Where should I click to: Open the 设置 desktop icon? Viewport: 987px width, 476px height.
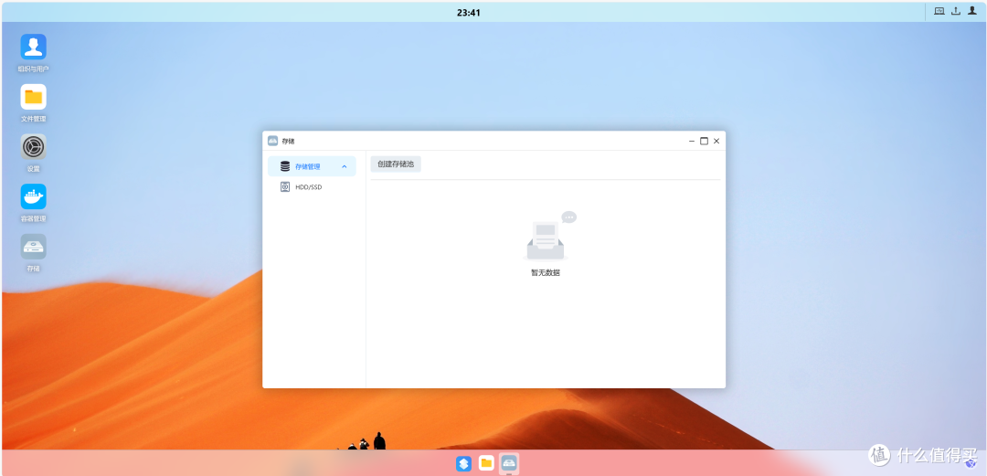point(34,147)
